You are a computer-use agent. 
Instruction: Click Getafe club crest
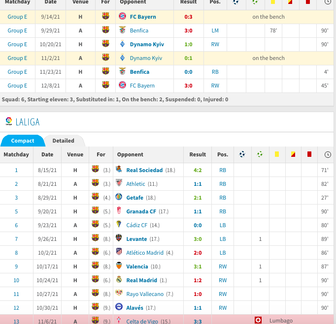point(119,197)
